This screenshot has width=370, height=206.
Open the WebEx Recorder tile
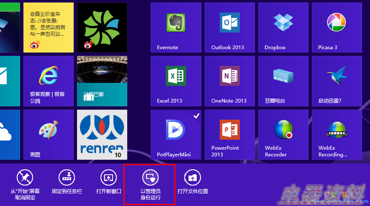point(283,134)
